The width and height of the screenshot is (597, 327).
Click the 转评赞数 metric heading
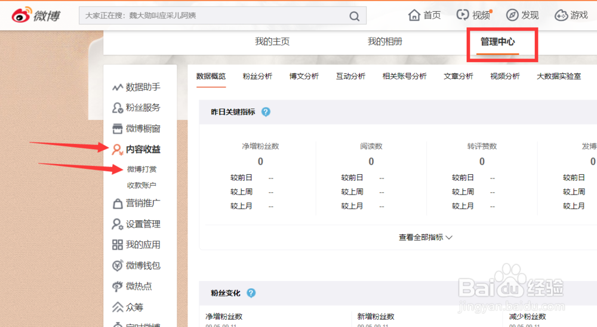482,146
